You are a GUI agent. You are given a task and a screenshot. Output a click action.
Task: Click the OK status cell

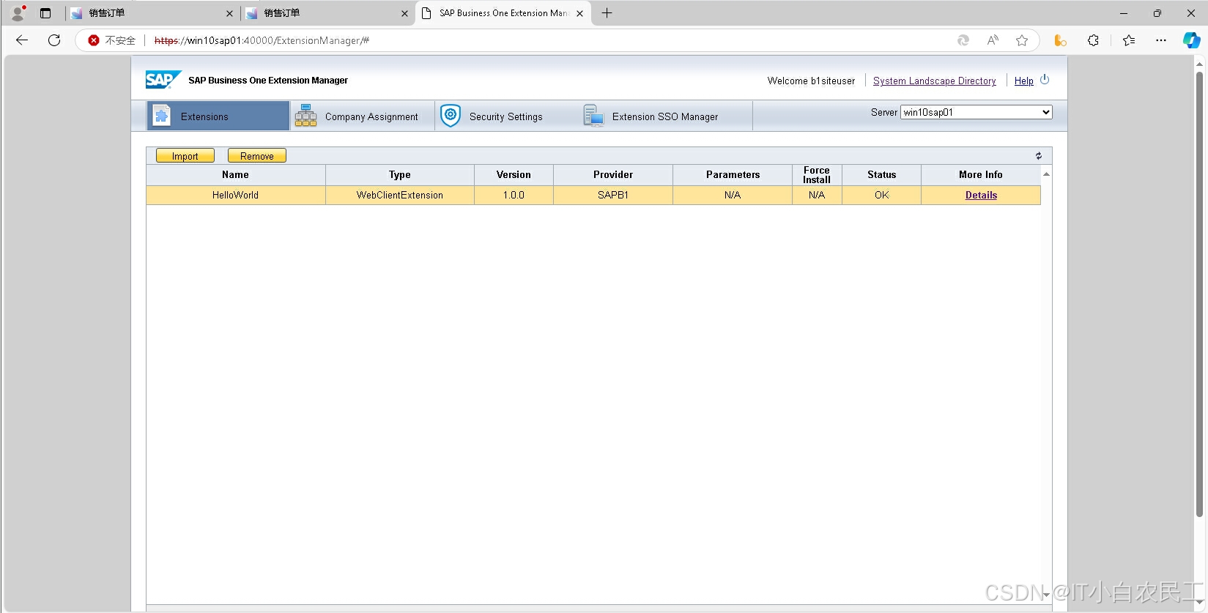(881, 195)
